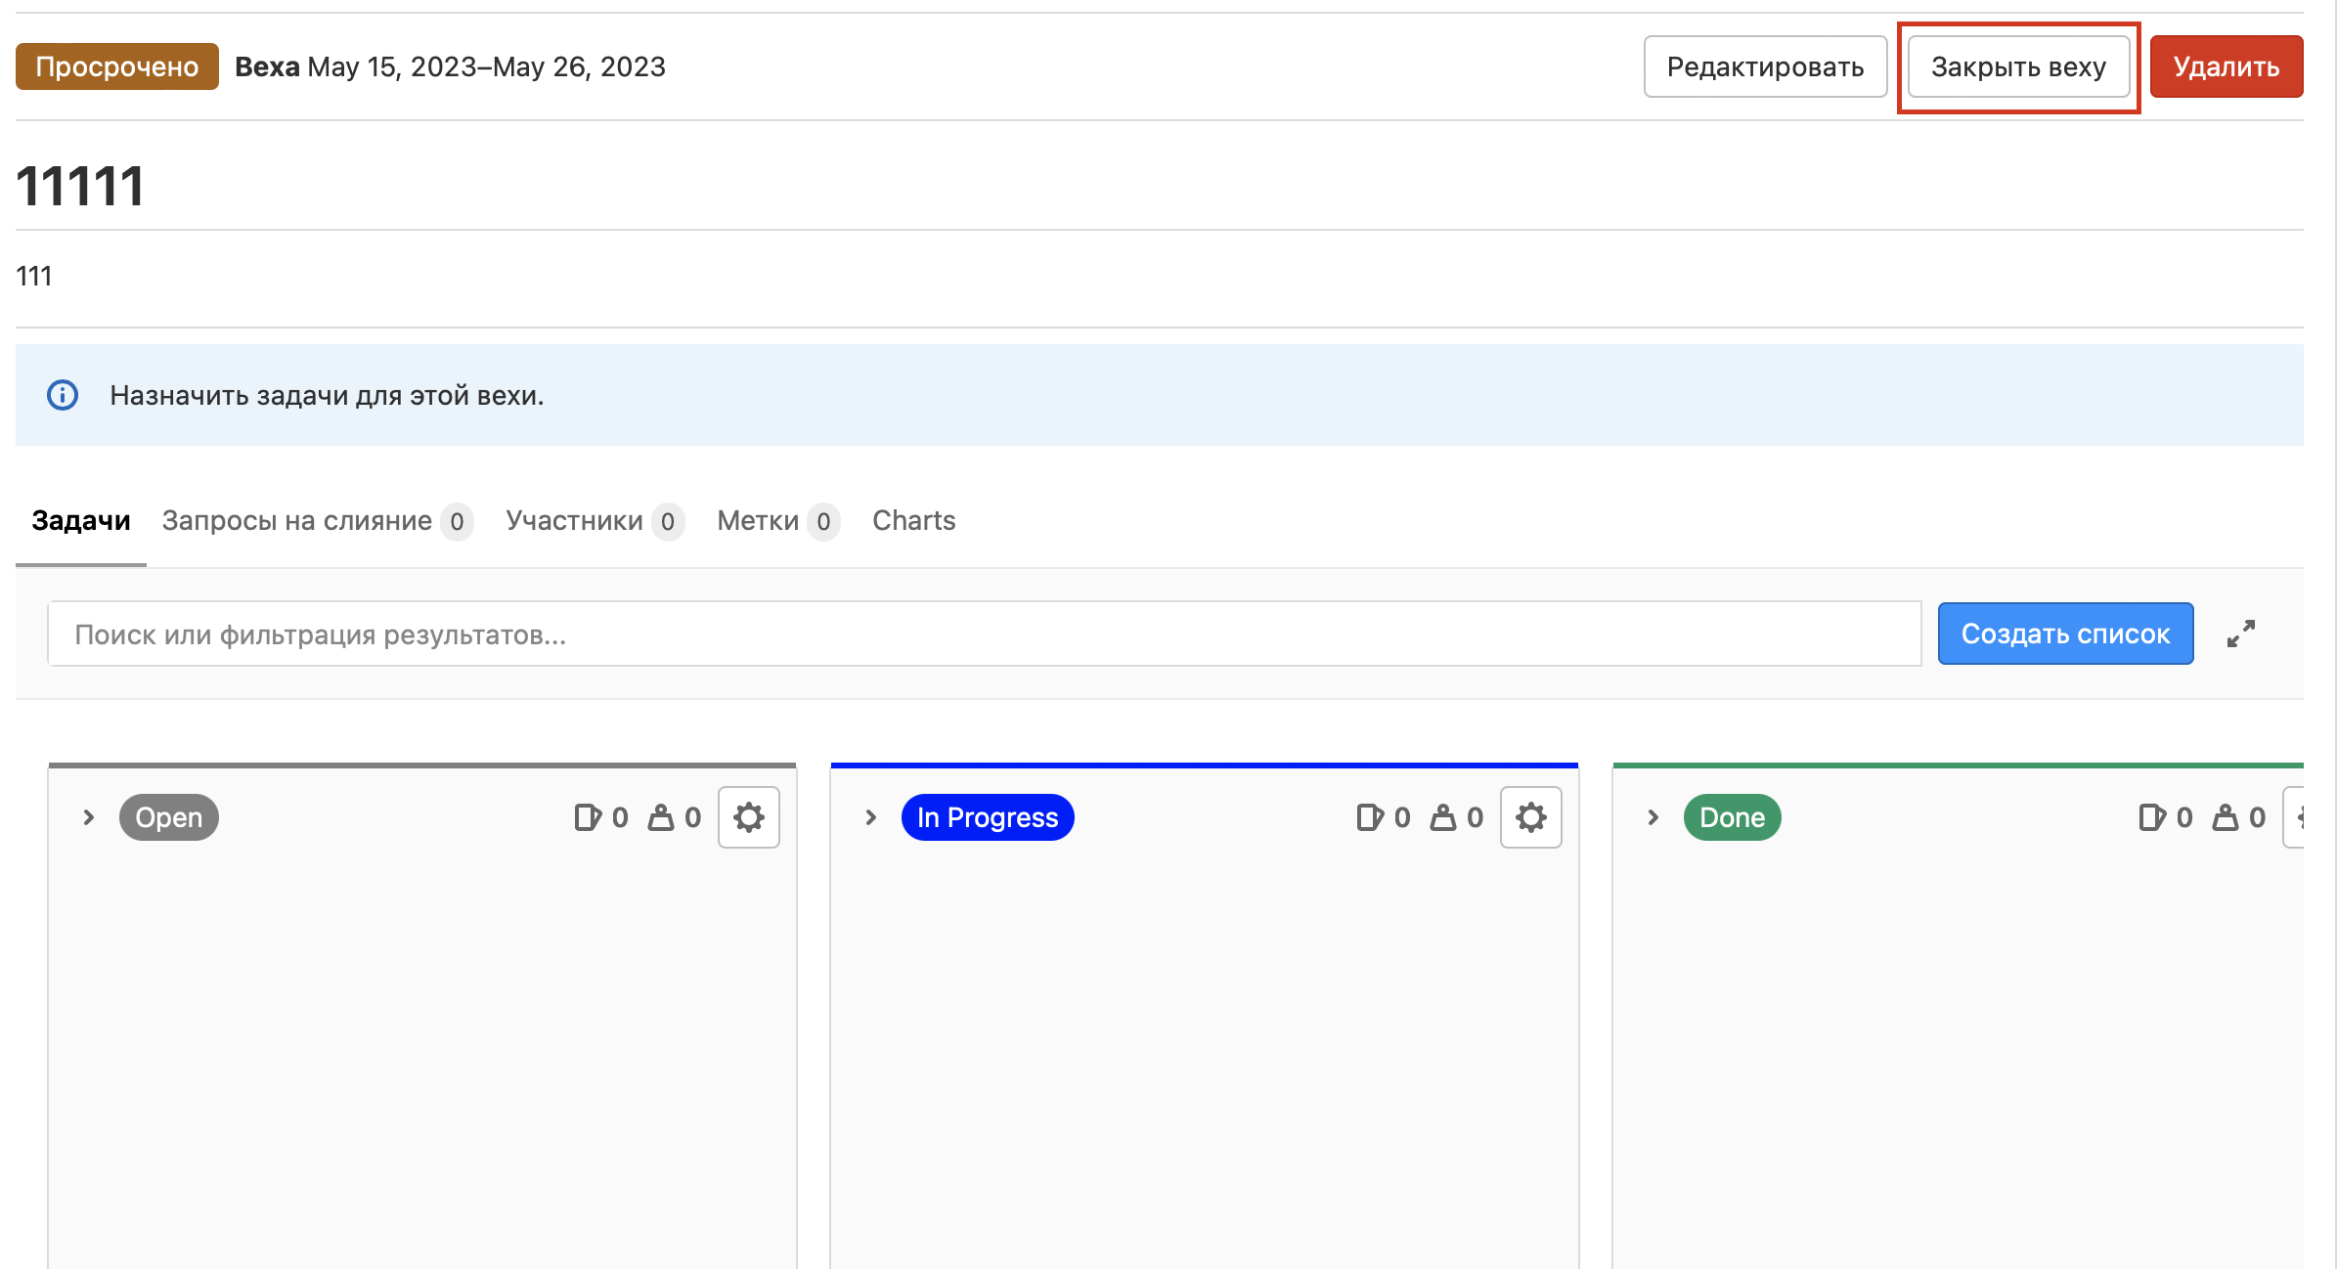2337x1269 pixels.
Task: Click weight icon in Done list header
Action: tap(2226, 817)
